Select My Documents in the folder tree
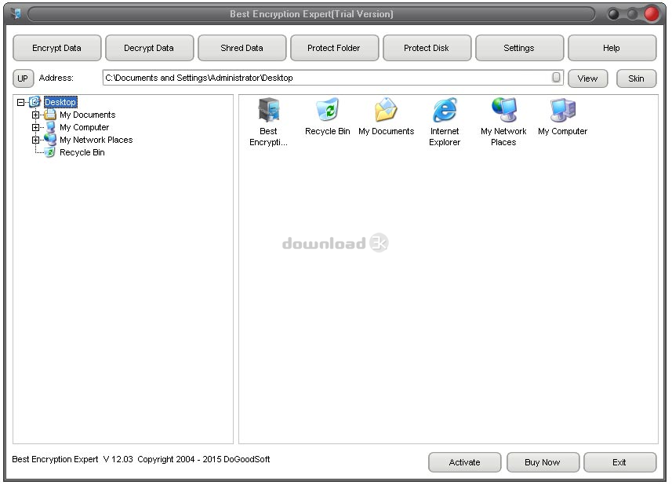Screen dimensions: 672x485 click(87, 115)
